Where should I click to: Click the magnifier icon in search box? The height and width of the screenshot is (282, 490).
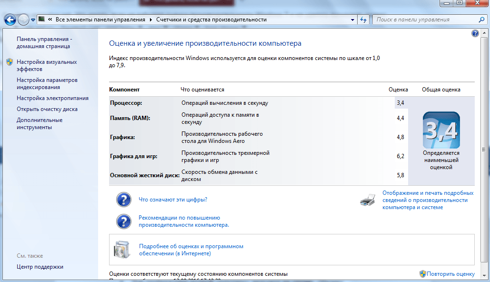point(481,20)
